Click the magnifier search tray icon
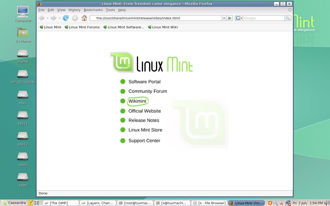 tap(276, 203)
